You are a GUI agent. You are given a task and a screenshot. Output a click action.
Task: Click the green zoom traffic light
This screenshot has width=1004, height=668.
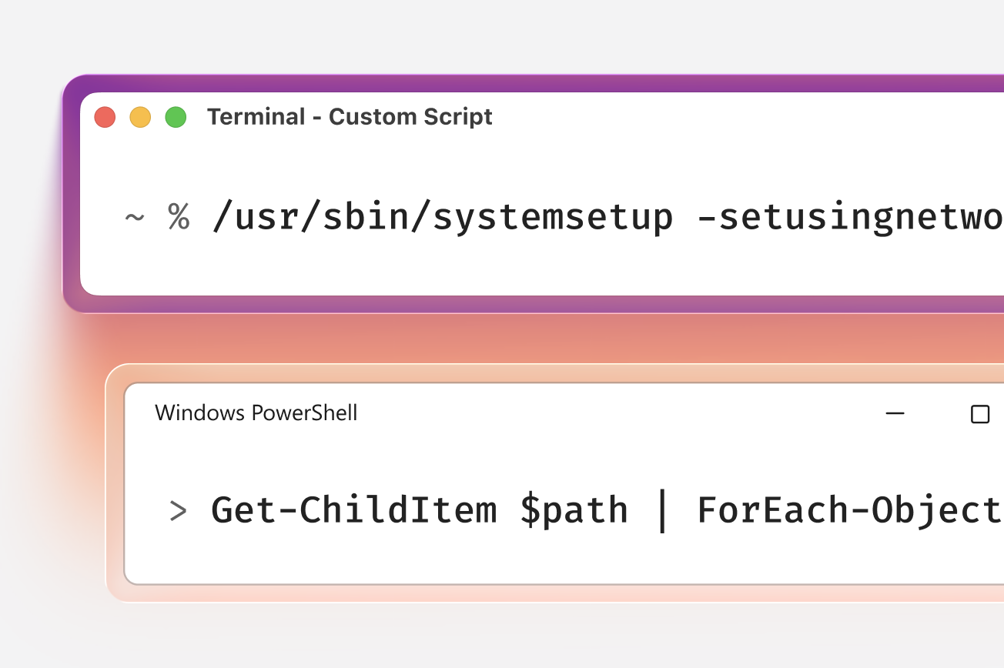(x=176, y=117)
